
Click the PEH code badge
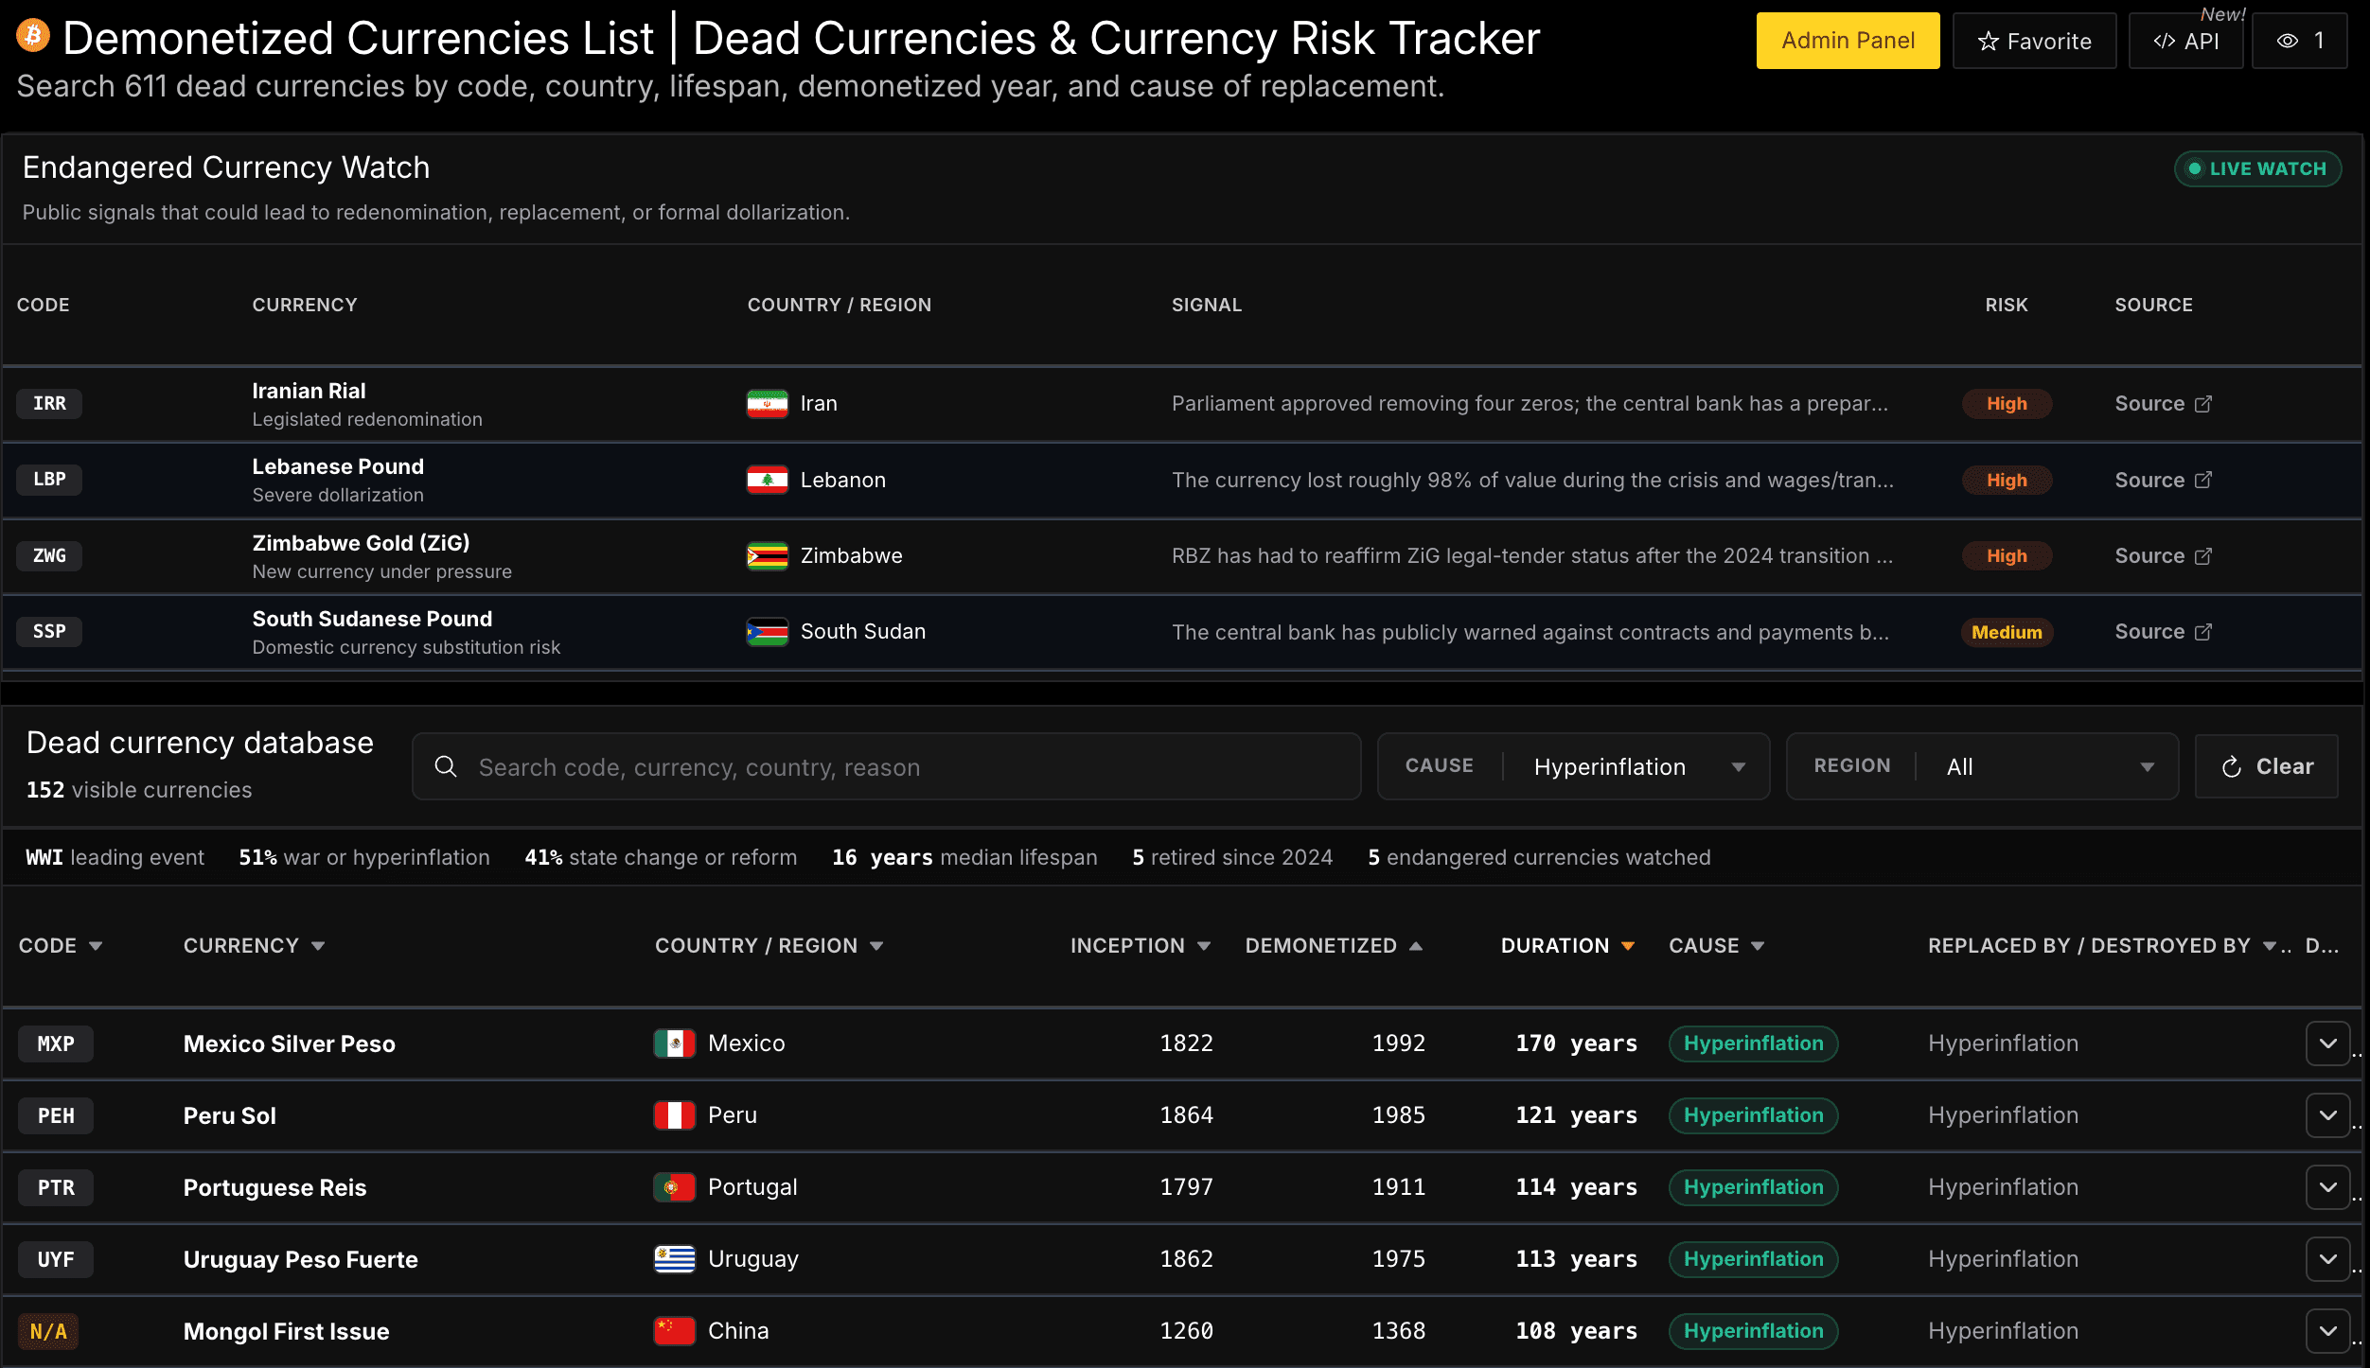tap(56, 1115)
